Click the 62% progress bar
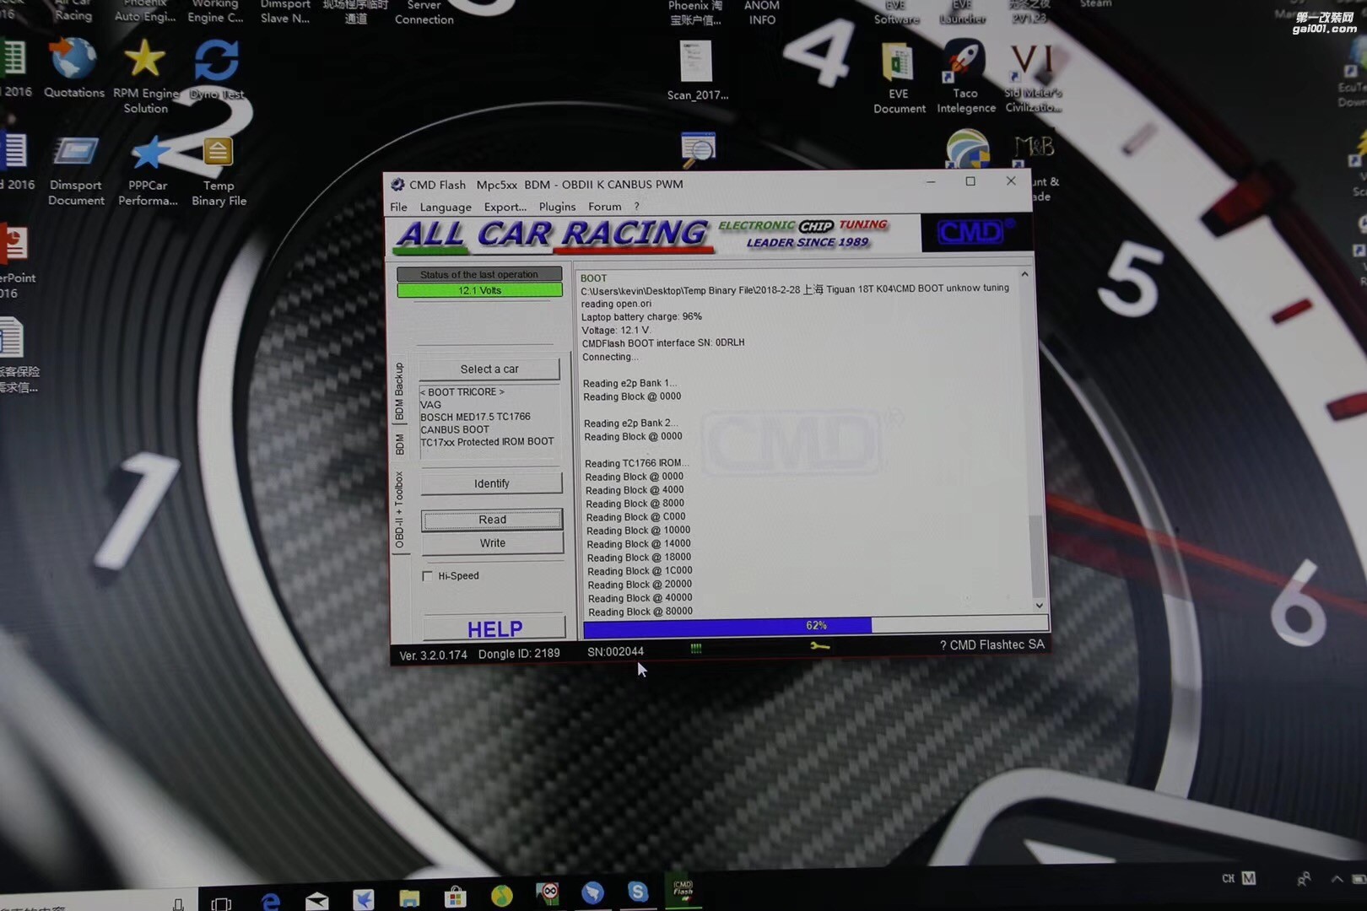Image resolution: width=1367 pixels, height=911 pixels. pos(816,625)
